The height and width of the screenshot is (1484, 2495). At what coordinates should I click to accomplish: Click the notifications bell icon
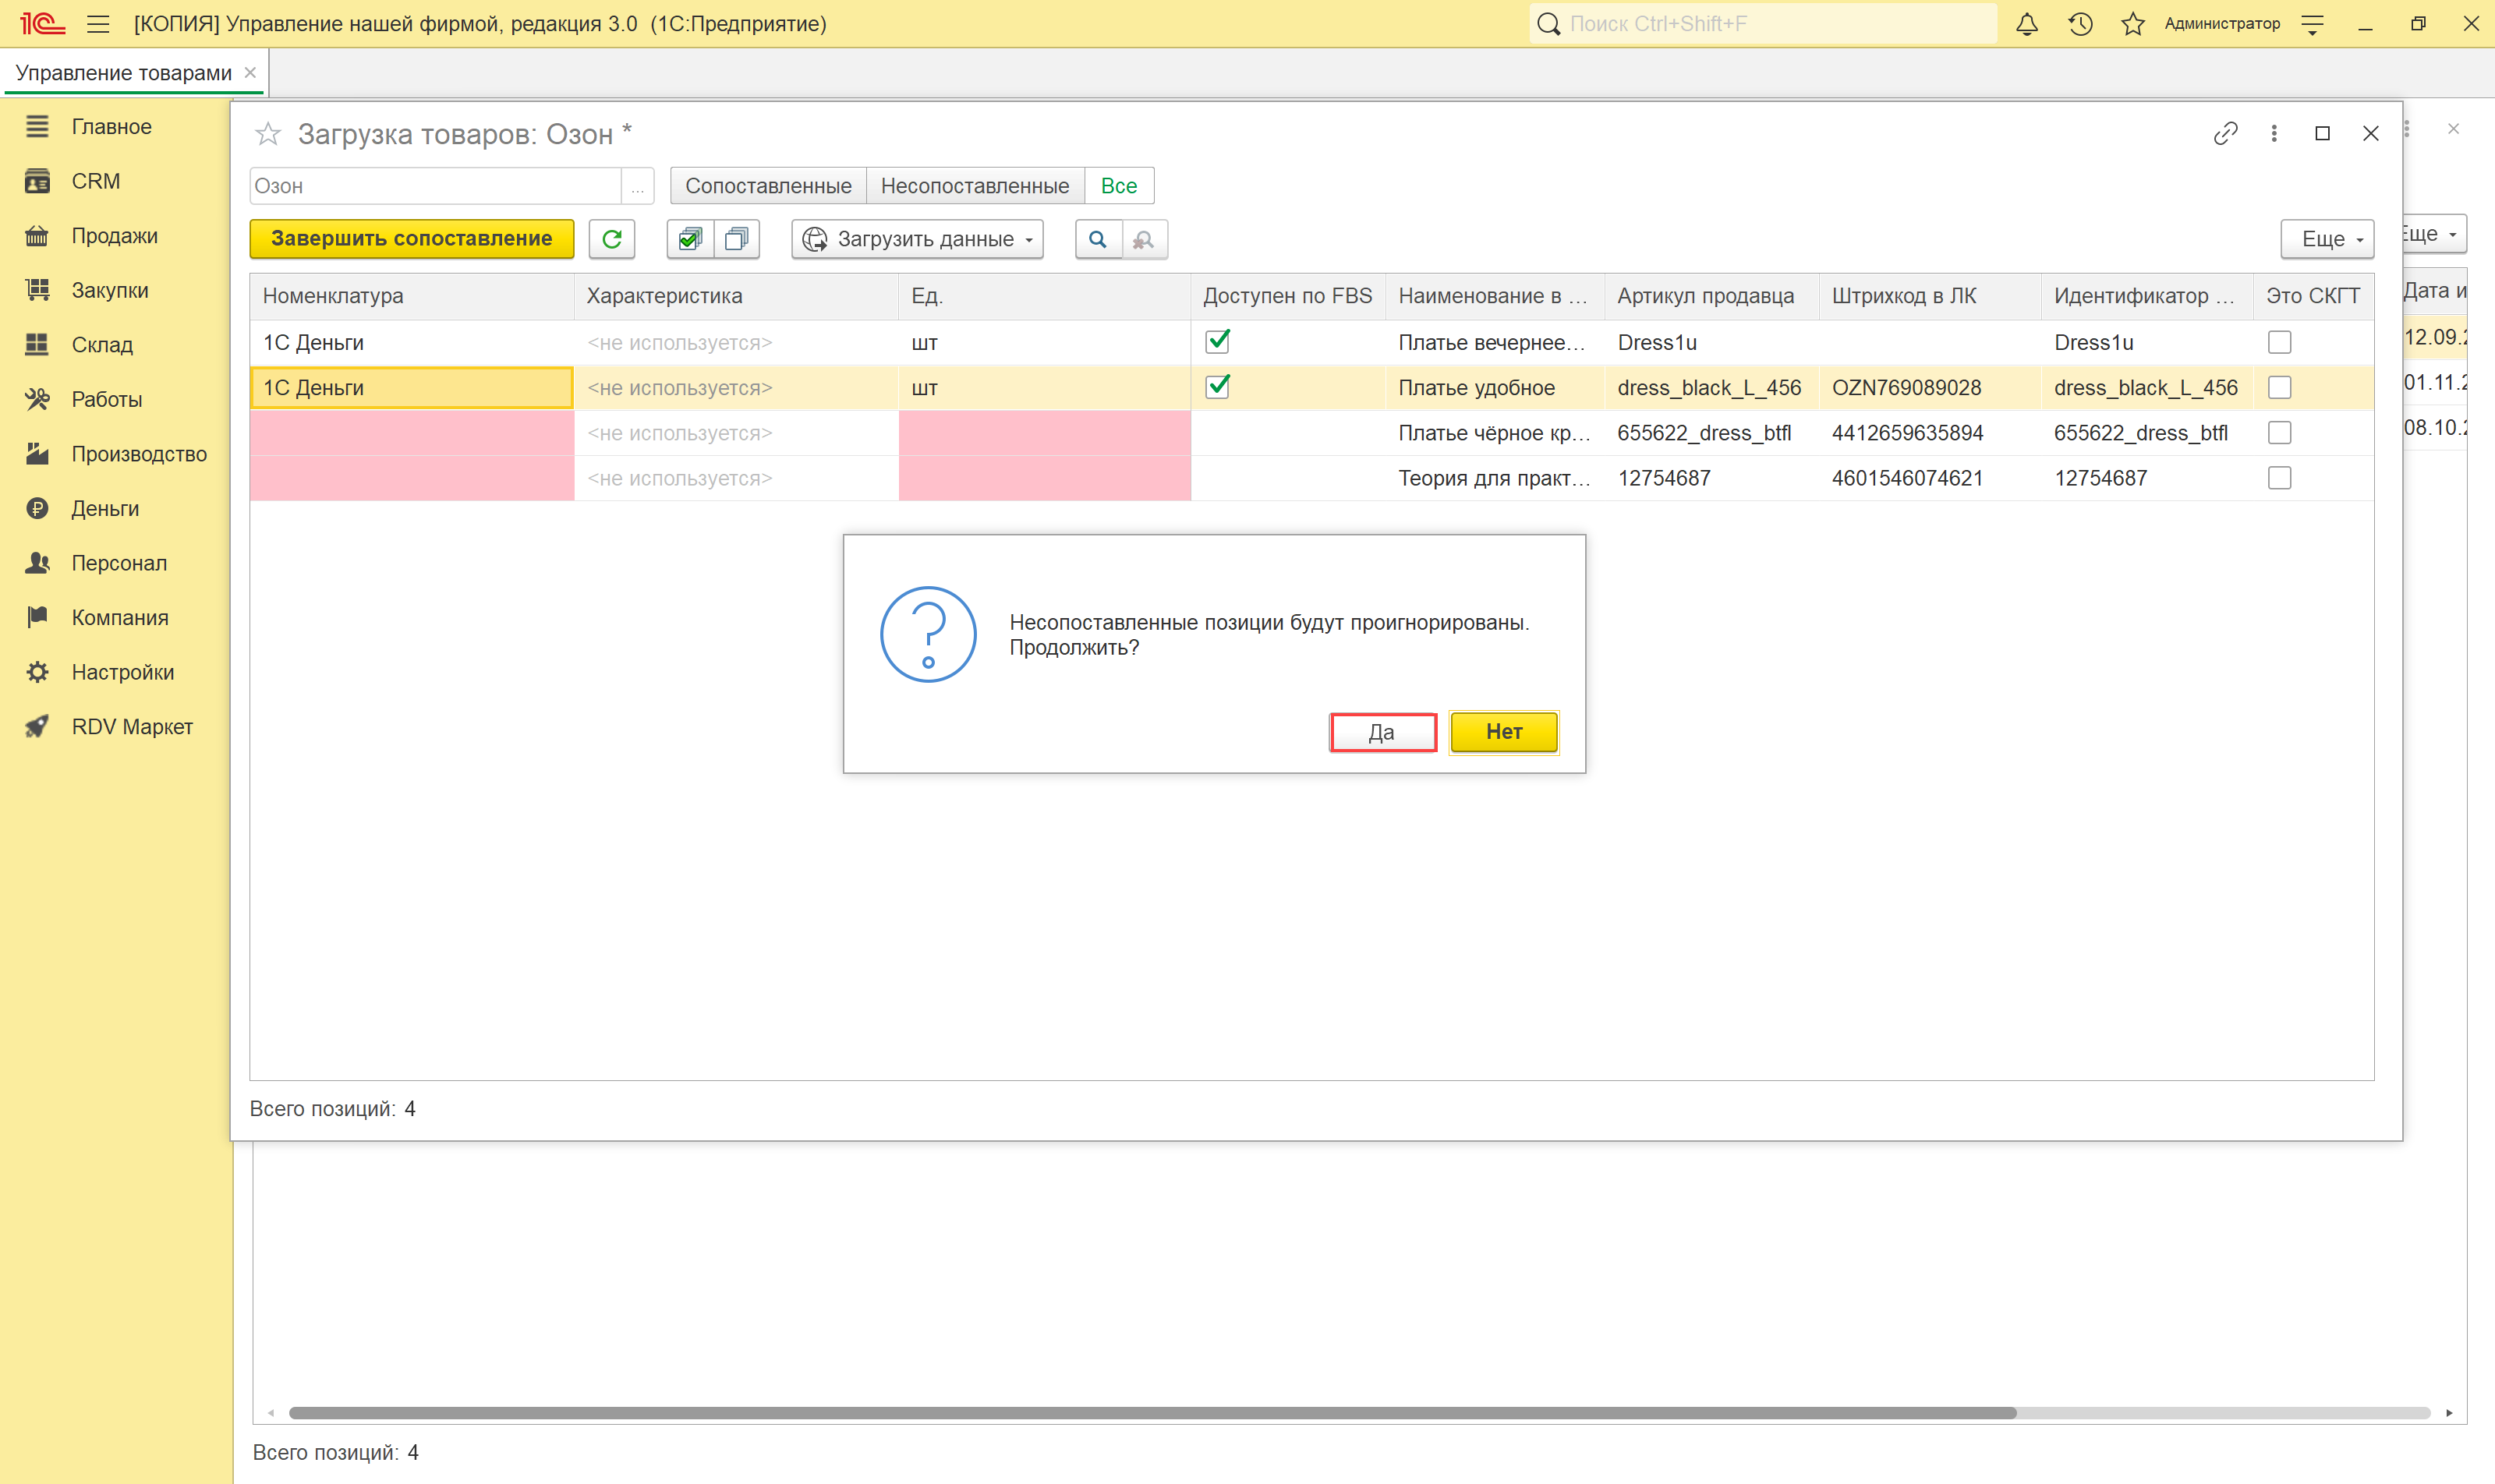pyautogui.click(x=2027, y=24)
